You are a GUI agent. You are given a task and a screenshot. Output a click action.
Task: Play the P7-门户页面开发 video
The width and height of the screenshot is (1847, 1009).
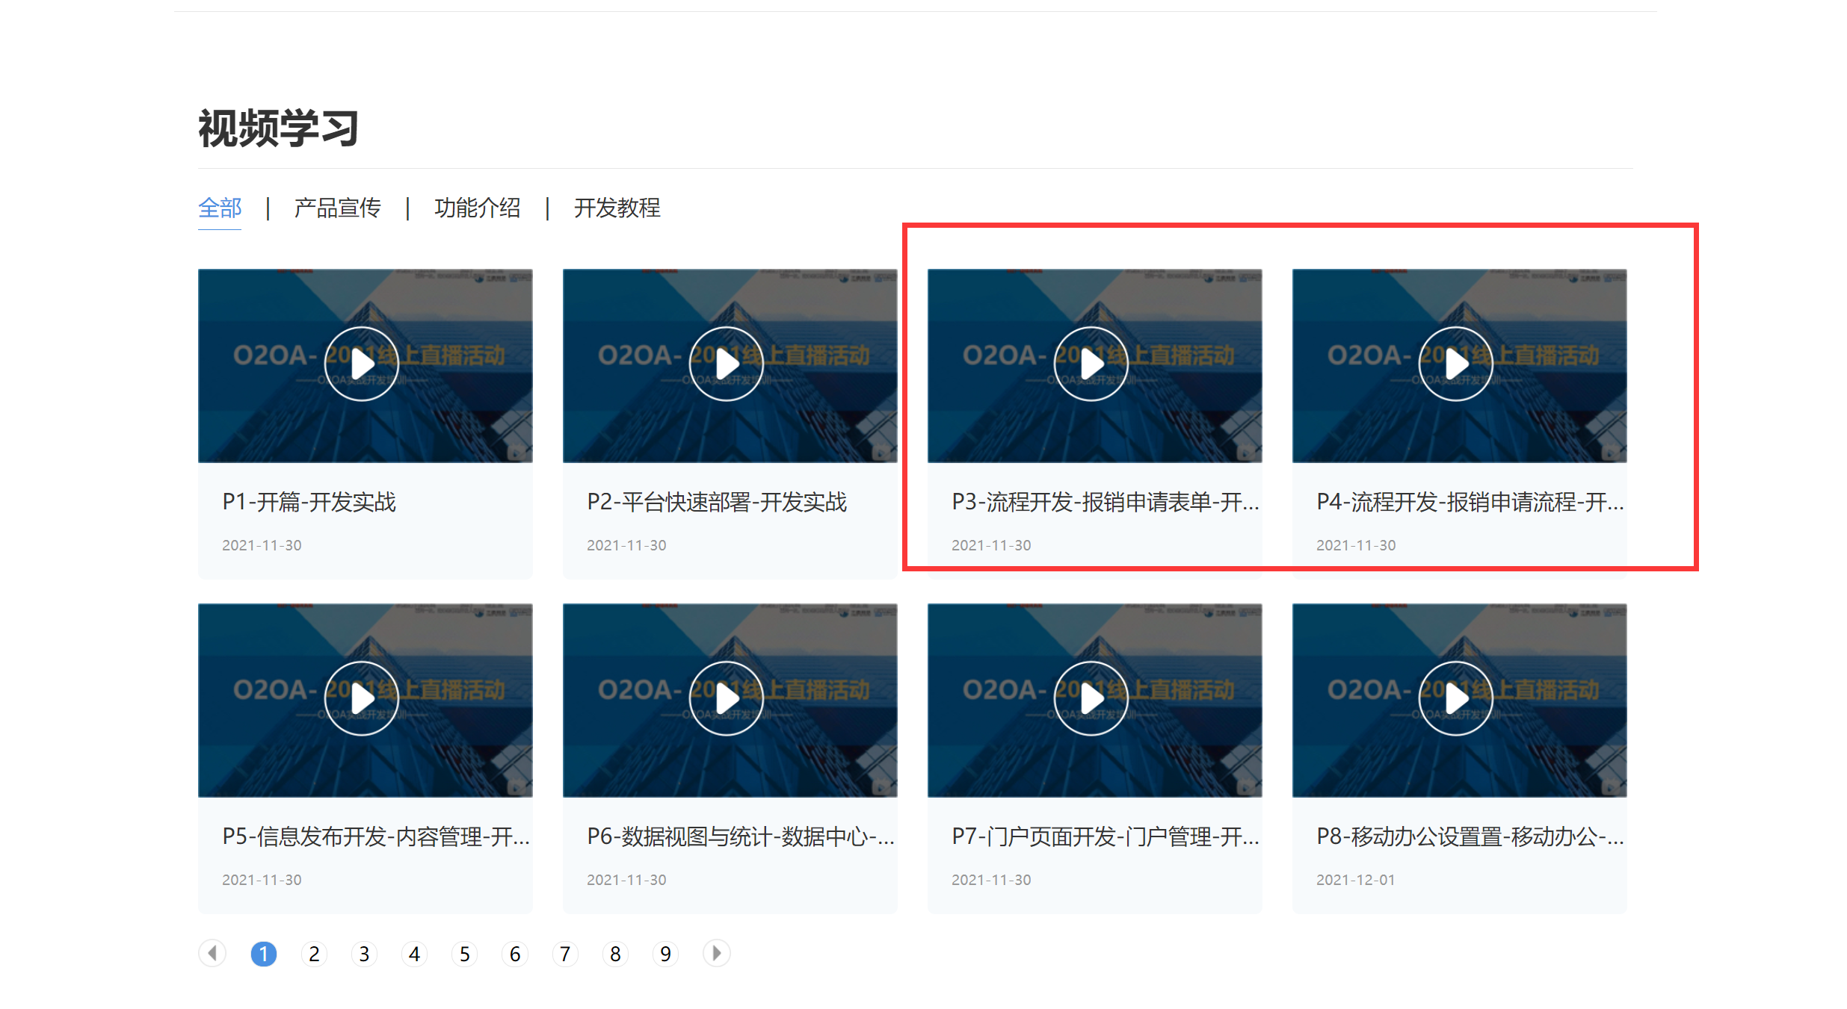coord(1091,699)
